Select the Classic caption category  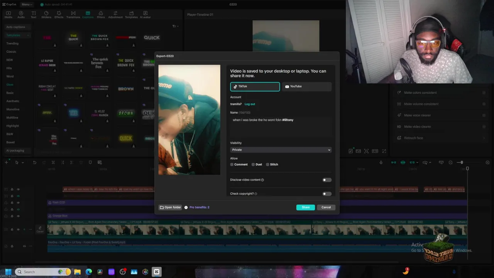(11, 52)
